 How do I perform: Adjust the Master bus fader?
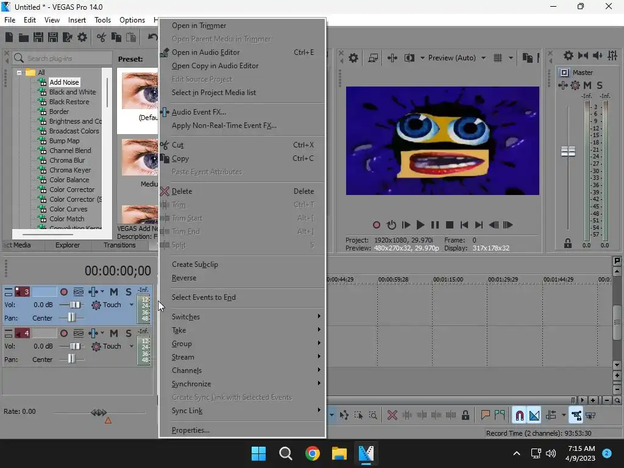[568, 152]
